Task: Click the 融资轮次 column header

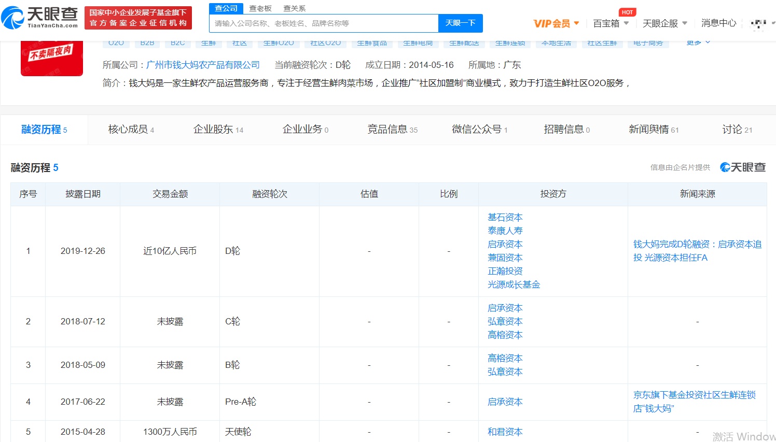Action: (x=270, y=194)
